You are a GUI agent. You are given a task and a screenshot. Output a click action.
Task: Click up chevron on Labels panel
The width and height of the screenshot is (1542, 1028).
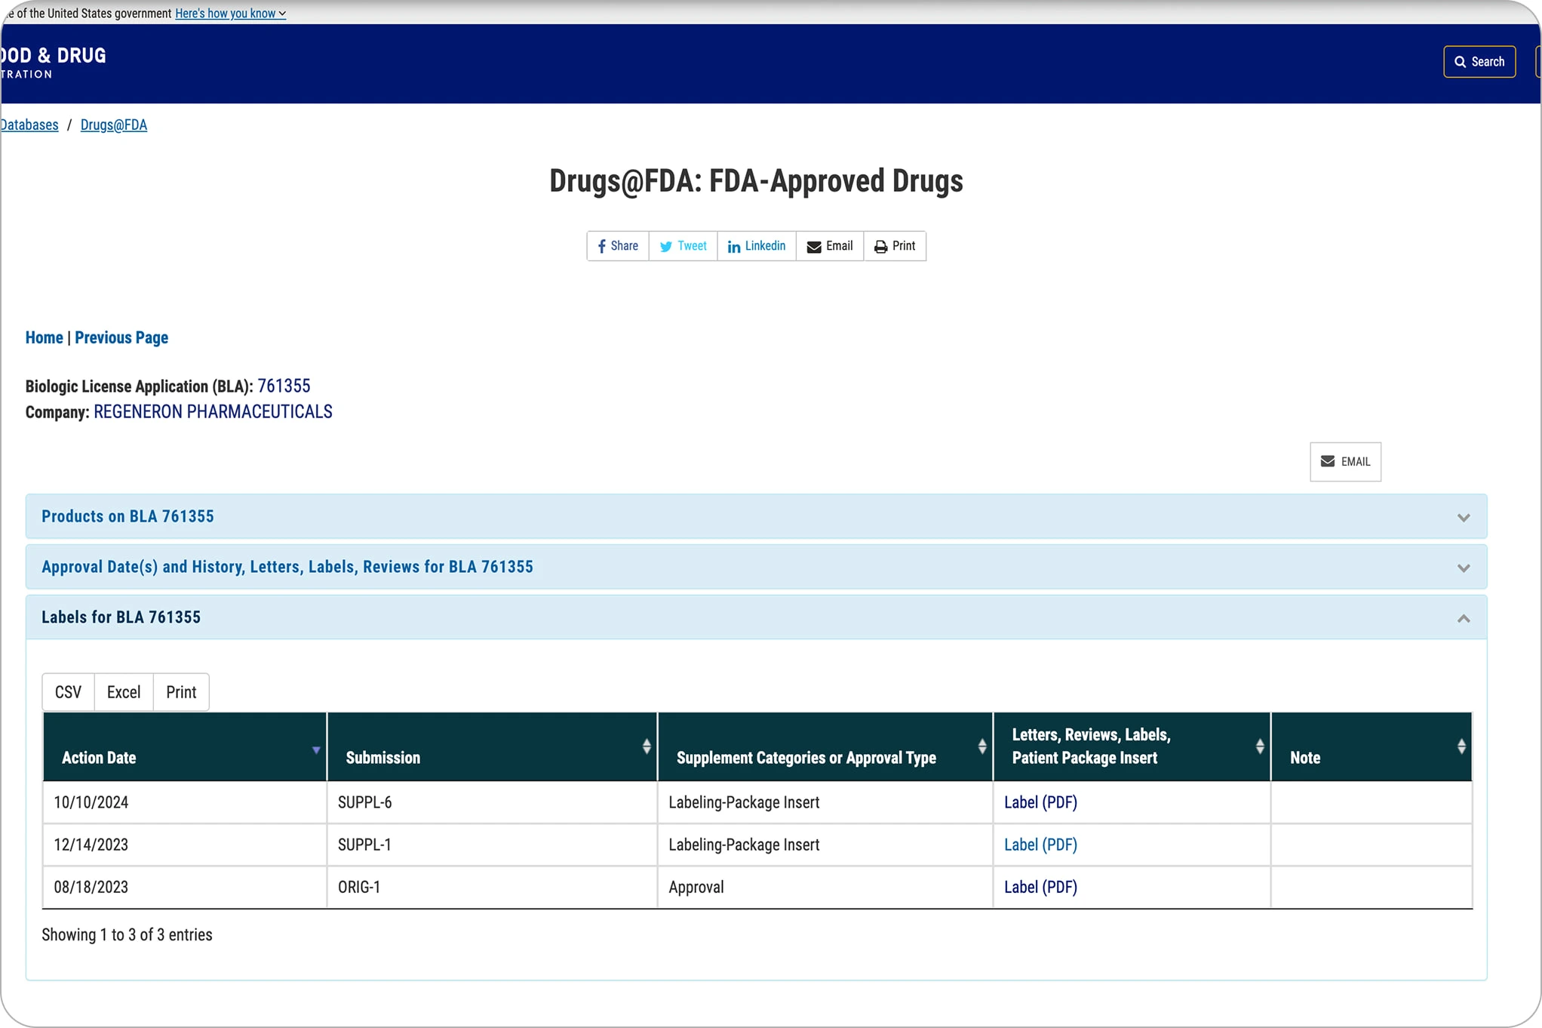point(1464,618)
